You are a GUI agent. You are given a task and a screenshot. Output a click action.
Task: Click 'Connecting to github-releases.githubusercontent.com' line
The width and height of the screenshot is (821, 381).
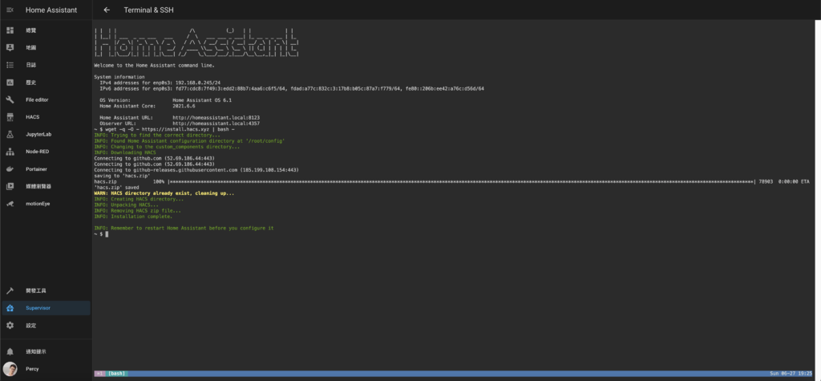pos(196,170)
